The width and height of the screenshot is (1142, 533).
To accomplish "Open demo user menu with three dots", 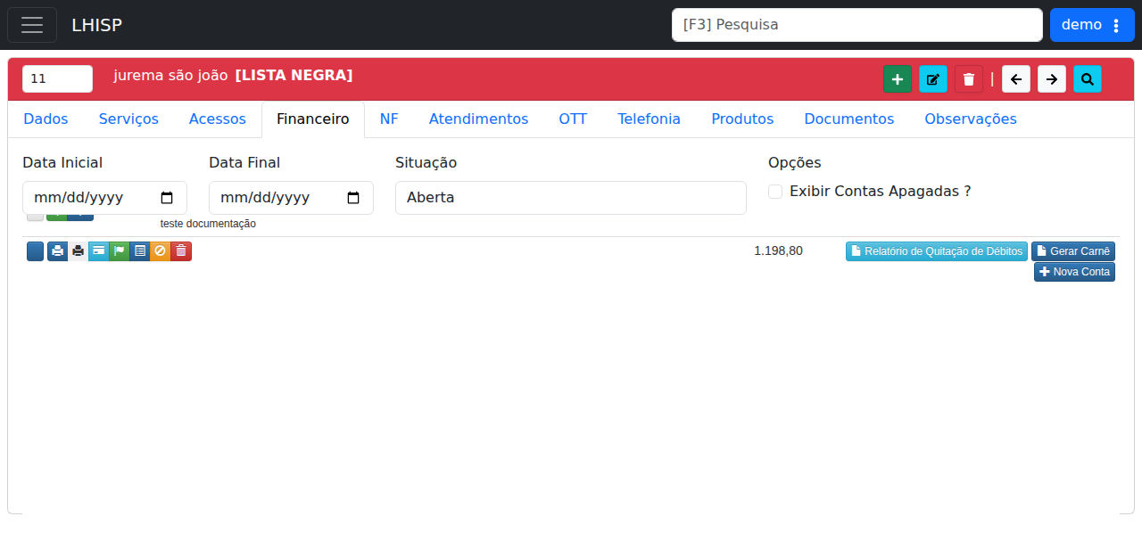I will [x=1092, y=25].
